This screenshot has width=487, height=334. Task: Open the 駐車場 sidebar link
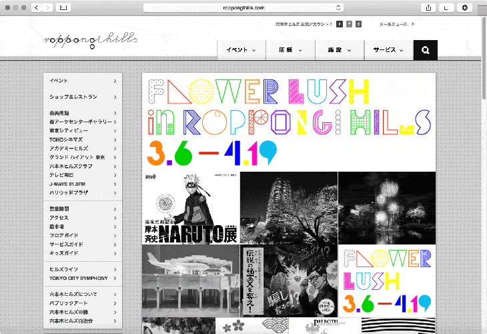click(x=83, y=226)
